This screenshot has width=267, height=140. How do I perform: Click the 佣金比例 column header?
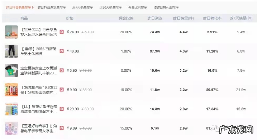pyautogui.click(x=126, y=18)
